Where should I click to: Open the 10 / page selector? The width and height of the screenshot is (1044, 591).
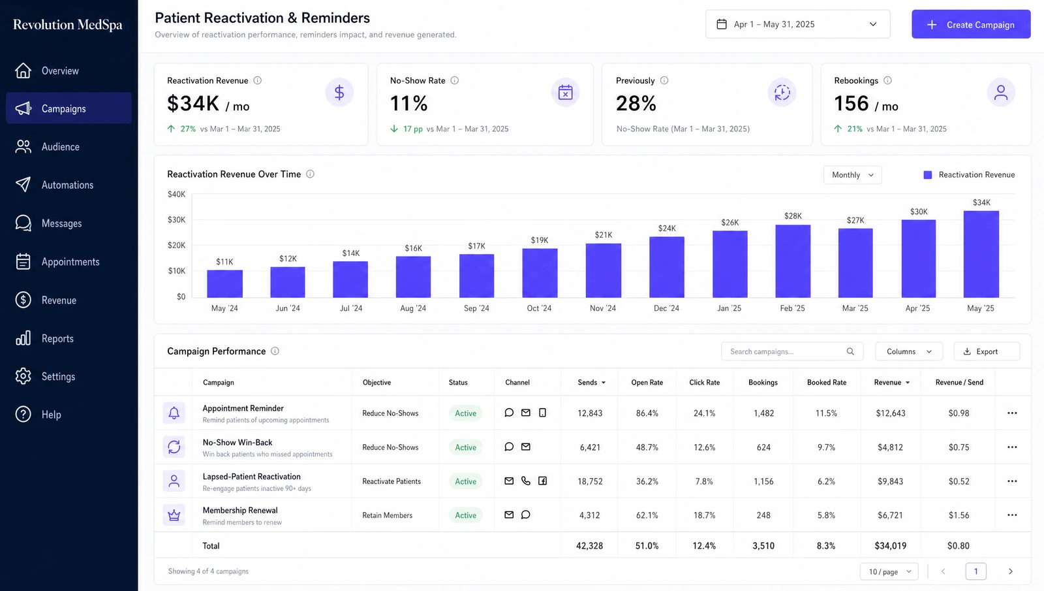889,571
